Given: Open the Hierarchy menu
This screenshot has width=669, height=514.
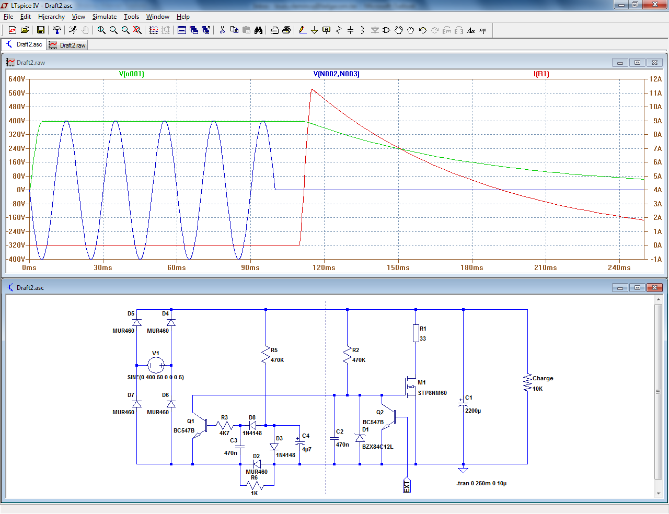Looking at the screenshot, I should pos(51,17).
